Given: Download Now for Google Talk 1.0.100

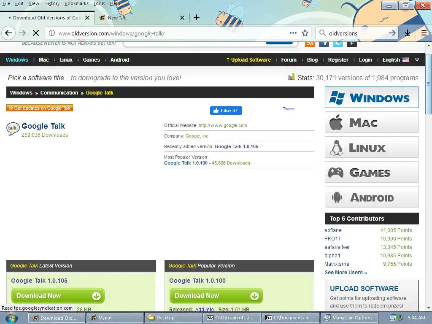Looking at the screenshot, I should [x=216, y=296].
